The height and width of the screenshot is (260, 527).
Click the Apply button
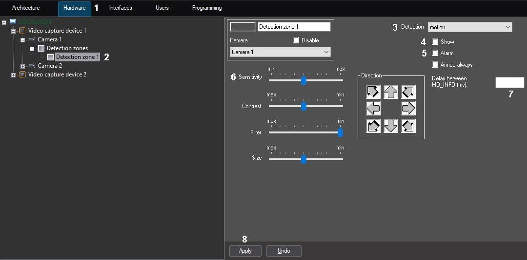(x=245, y=251)
